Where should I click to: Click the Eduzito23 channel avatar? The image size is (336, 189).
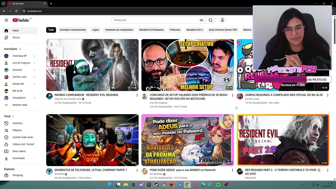(x=240, y=172)
